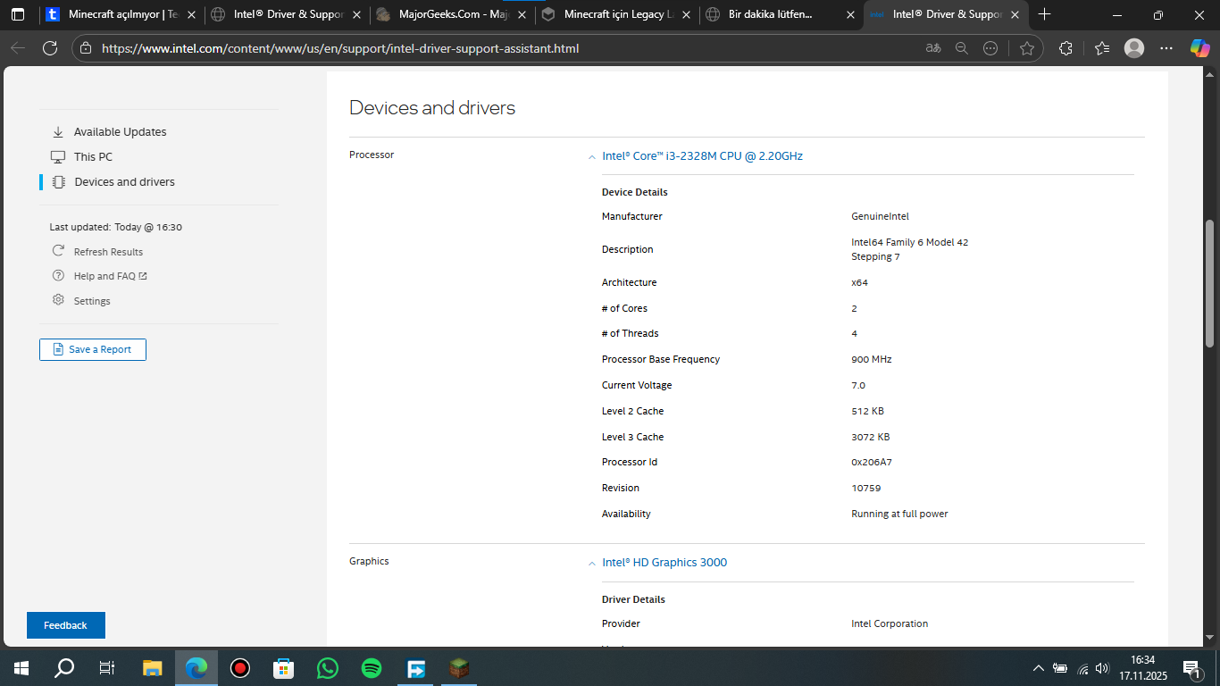1220x686 pixels.
Task: Go to Available Updates in the sidebar
Action: (120, 132)
